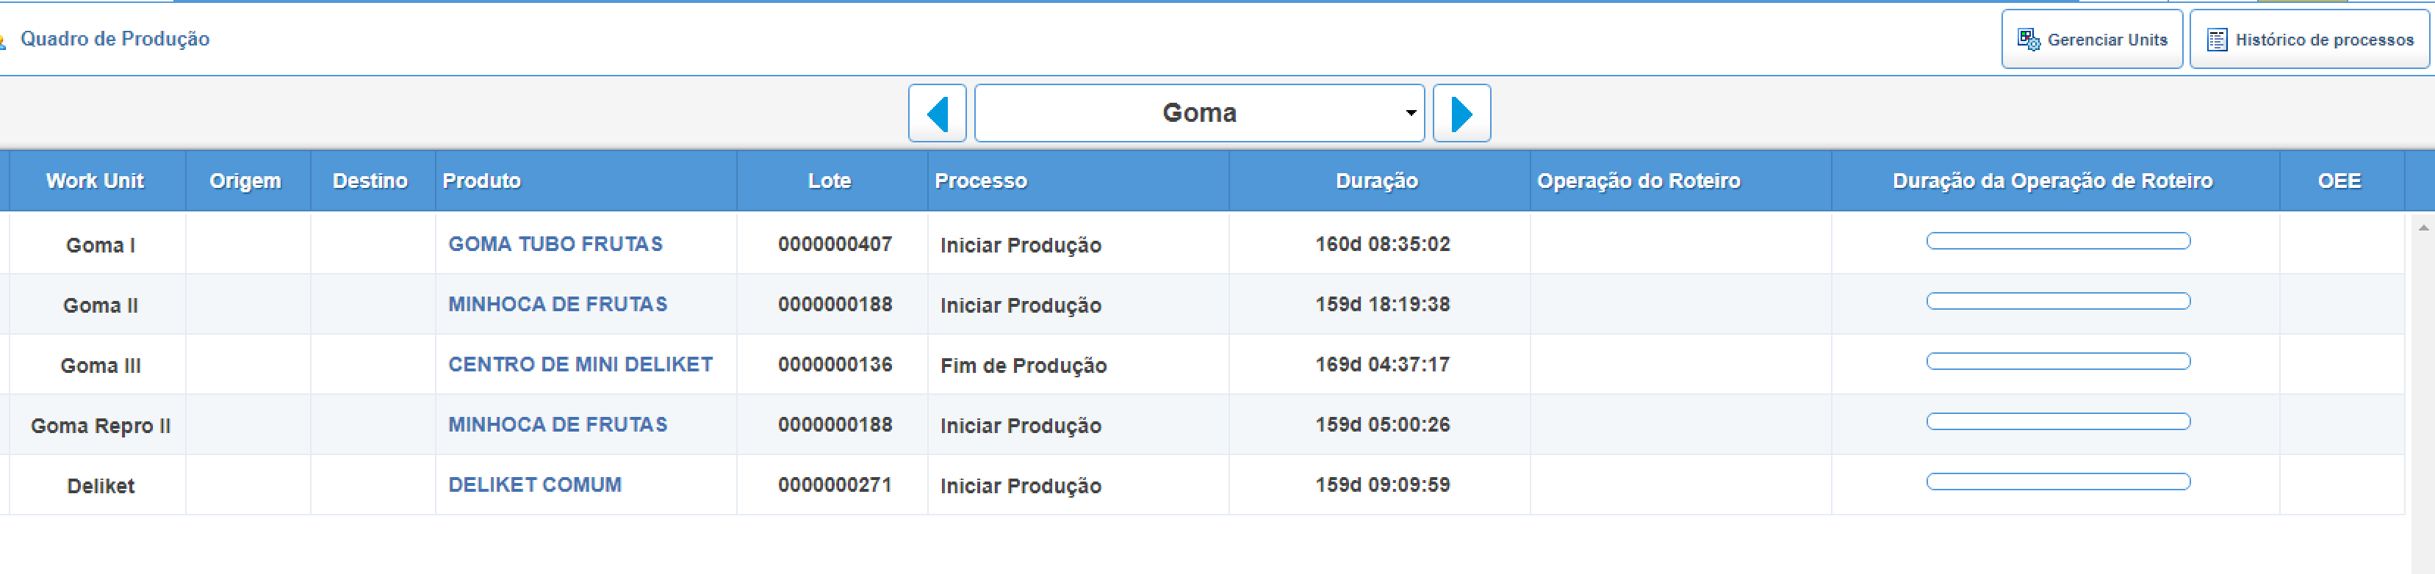2435x574 pixels.
Task: Click the Gerenciar Units icon
Action: coord(2029,40)
